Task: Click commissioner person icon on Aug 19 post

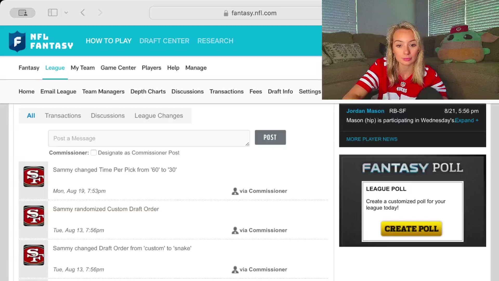Action: 235,191
